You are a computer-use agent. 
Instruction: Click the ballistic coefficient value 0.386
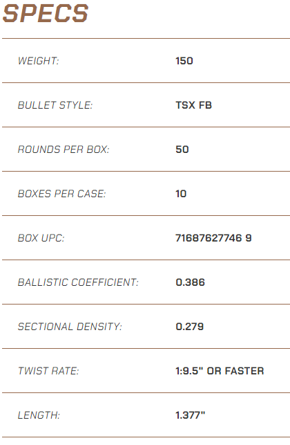191,282
